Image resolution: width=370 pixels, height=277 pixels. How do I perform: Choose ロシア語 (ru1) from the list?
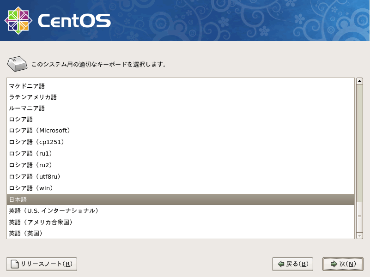(x=31, y=153)
